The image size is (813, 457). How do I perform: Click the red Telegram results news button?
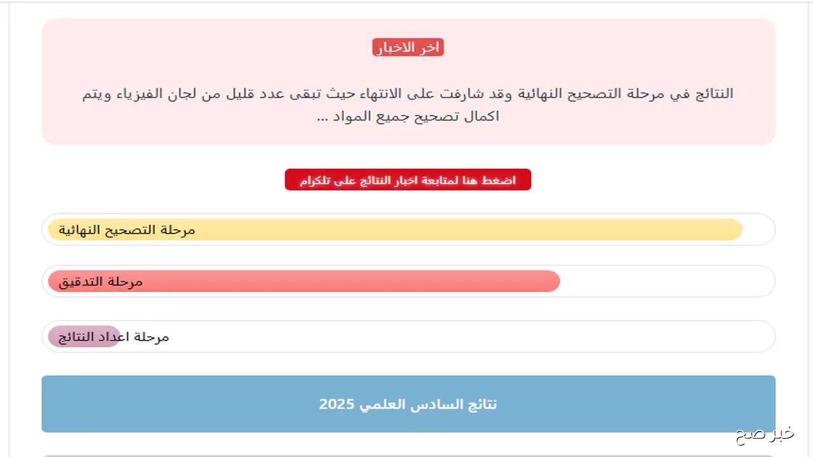point(407,180)
